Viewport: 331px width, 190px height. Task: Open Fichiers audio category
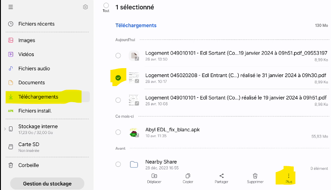pyautogui.click(x=34, y=69)
